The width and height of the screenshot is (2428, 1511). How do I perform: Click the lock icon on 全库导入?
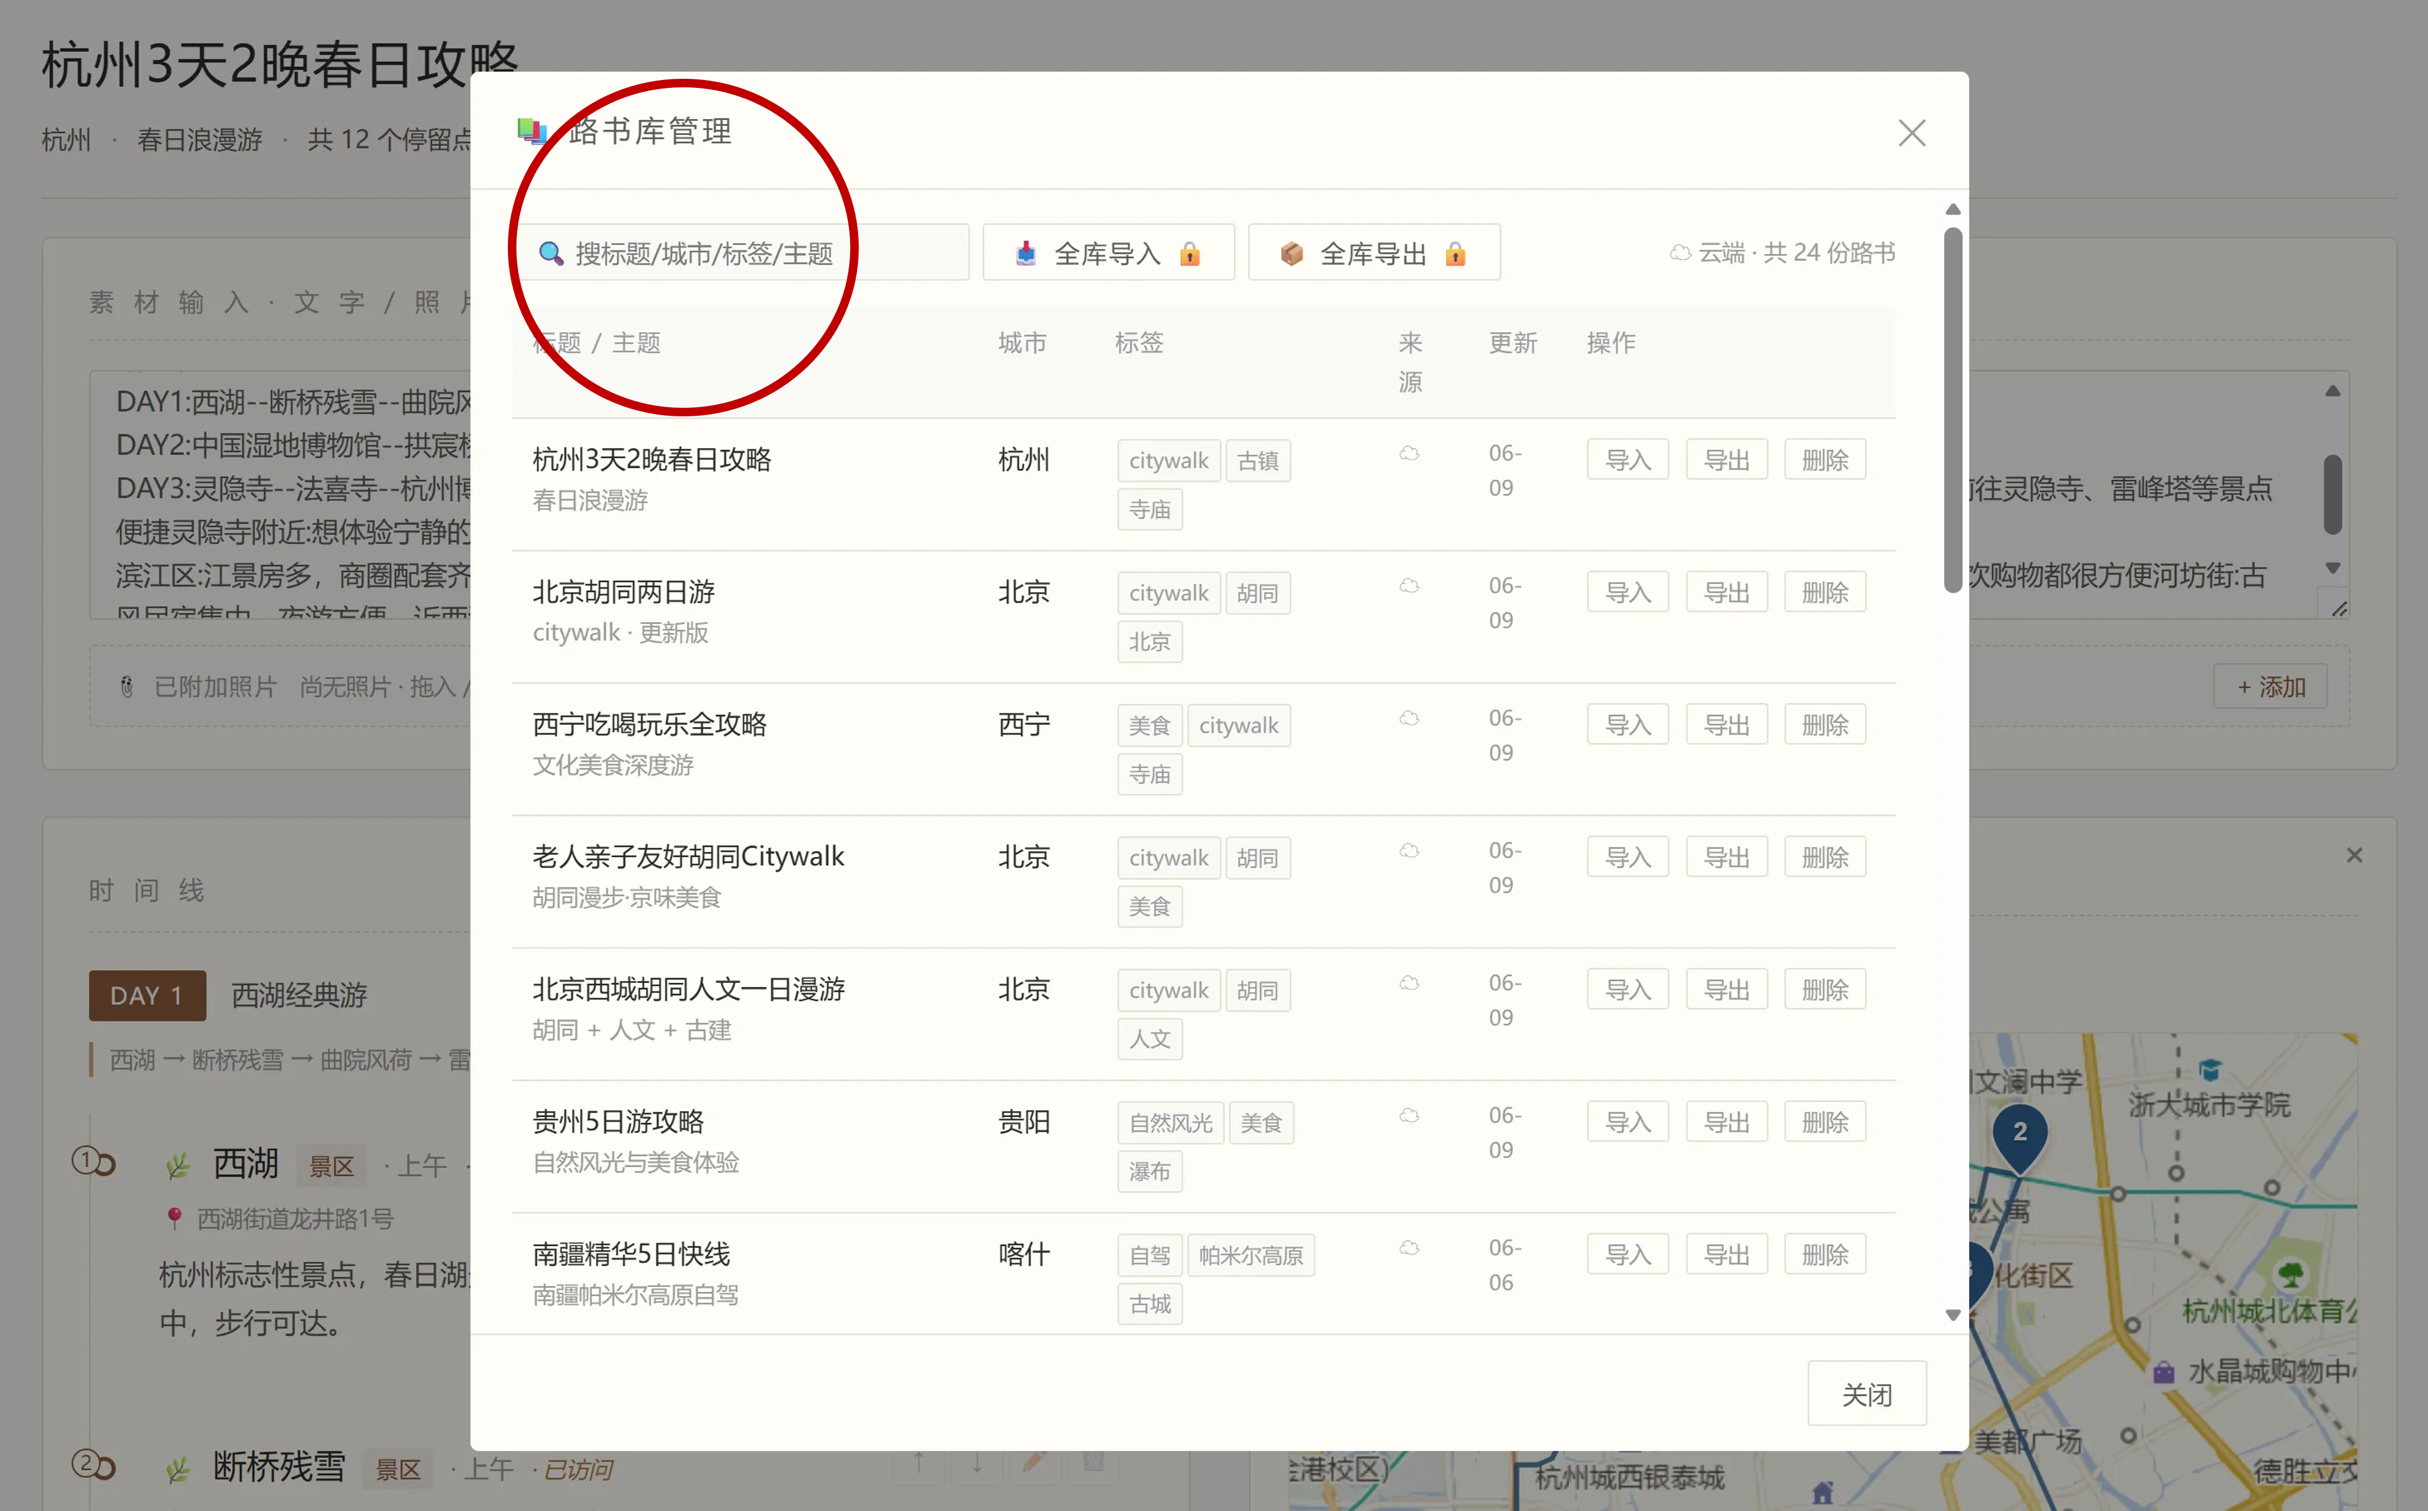tap(1190, 254)
